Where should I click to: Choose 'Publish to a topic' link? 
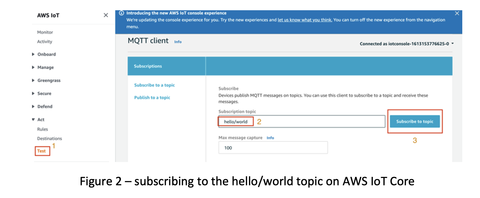(x=152, y=97)
